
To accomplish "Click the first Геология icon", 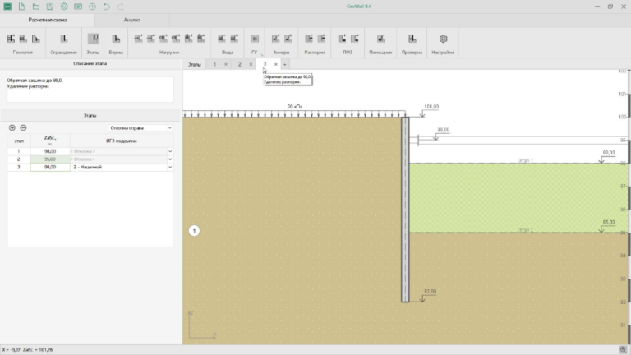I will tap(11, 39).
